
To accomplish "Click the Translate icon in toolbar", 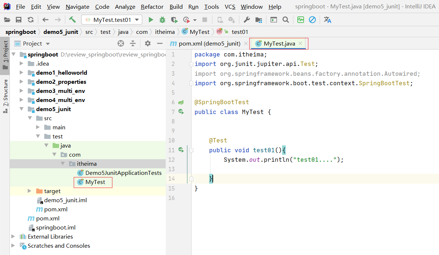I will [x=327, y=20].
